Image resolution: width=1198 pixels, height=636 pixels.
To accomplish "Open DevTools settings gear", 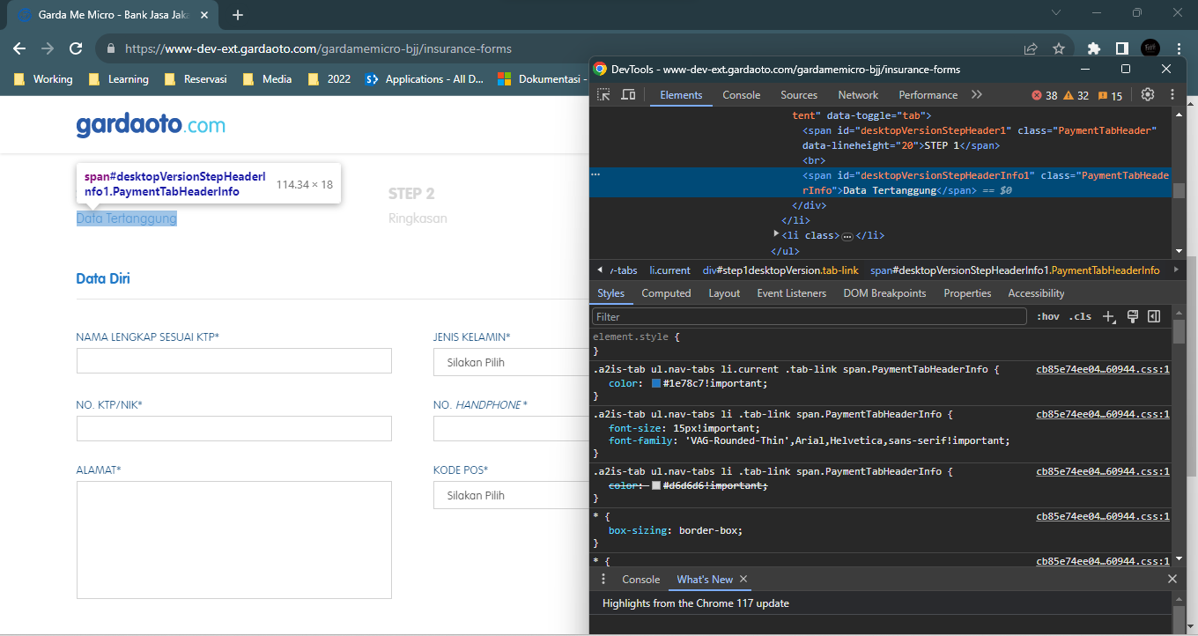I will 1148,95.
